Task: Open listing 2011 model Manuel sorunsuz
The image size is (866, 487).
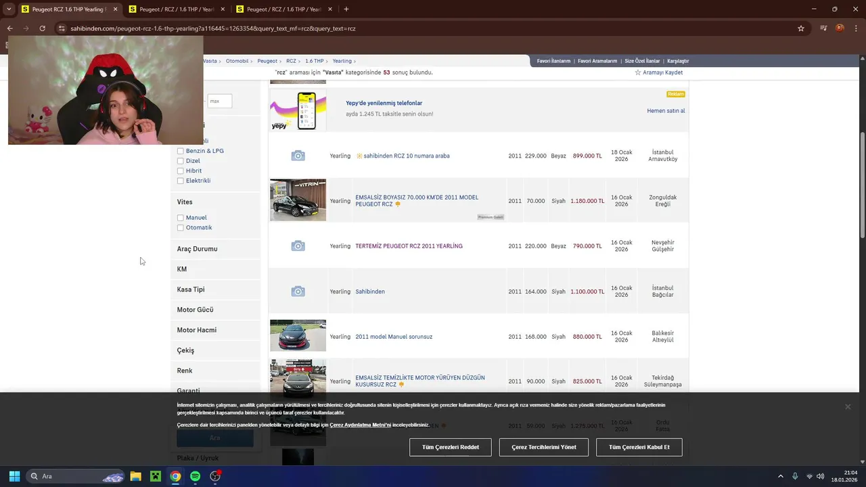Action: click(394, 337)
